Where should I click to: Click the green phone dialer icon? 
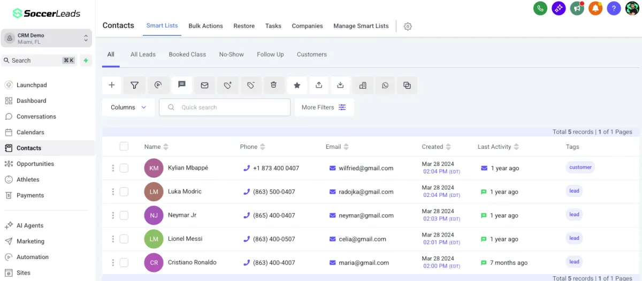[x=540, y=8]
